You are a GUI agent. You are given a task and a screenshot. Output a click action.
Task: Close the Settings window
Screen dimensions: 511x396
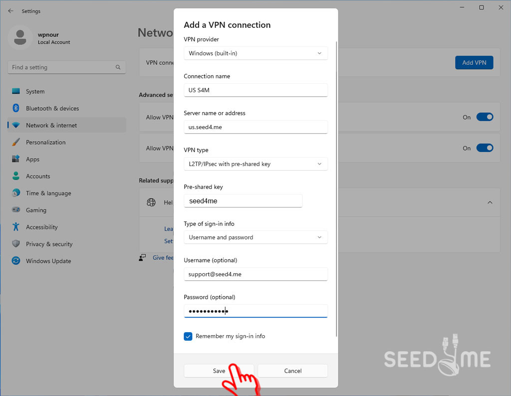coord(501,7)
